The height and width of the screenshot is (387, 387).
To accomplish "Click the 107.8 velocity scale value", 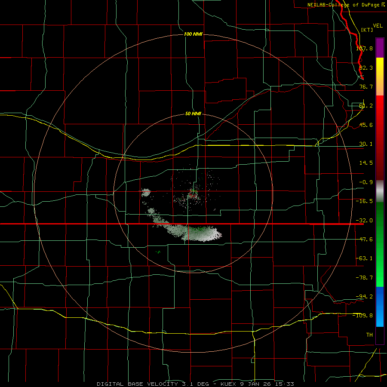I will pos(364,48).
